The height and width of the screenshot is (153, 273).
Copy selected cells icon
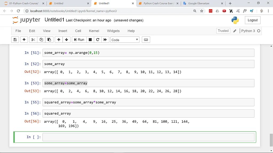pos(41,40)
